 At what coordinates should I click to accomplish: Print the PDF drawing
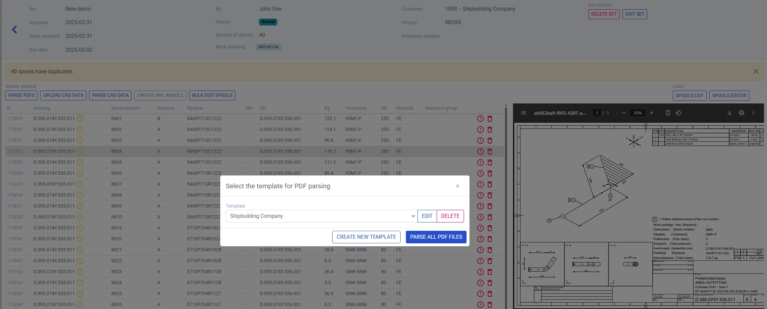click(x=741, y=113)
